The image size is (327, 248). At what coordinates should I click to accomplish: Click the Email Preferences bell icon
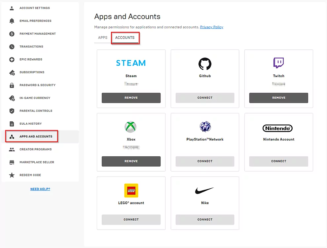(12, 21)
